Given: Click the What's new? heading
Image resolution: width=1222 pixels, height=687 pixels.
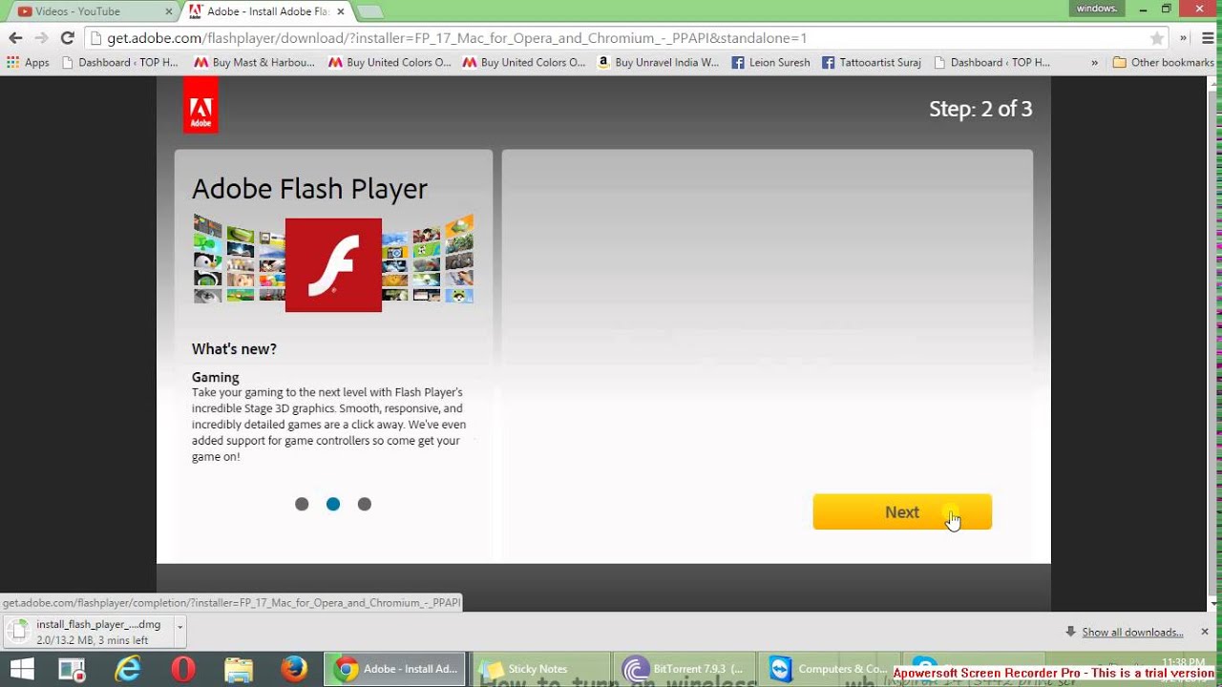Looking at the screenshot, I should [x=234, y=349].
